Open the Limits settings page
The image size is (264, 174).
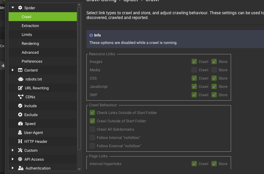(27, 35)
